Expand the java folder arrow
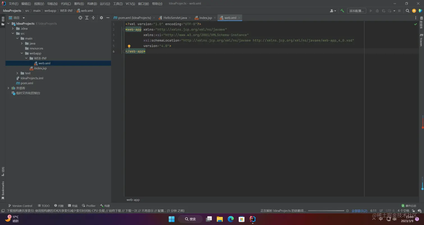424x225 pixels. [x=22, y=43]
